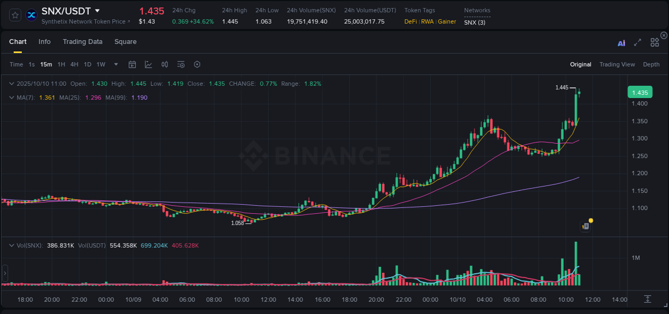Open chart settings via the hexagon icon
Image resolution: width=669 pixels, height=314 pixels.
pyautogui.click(x=197, y=64)
